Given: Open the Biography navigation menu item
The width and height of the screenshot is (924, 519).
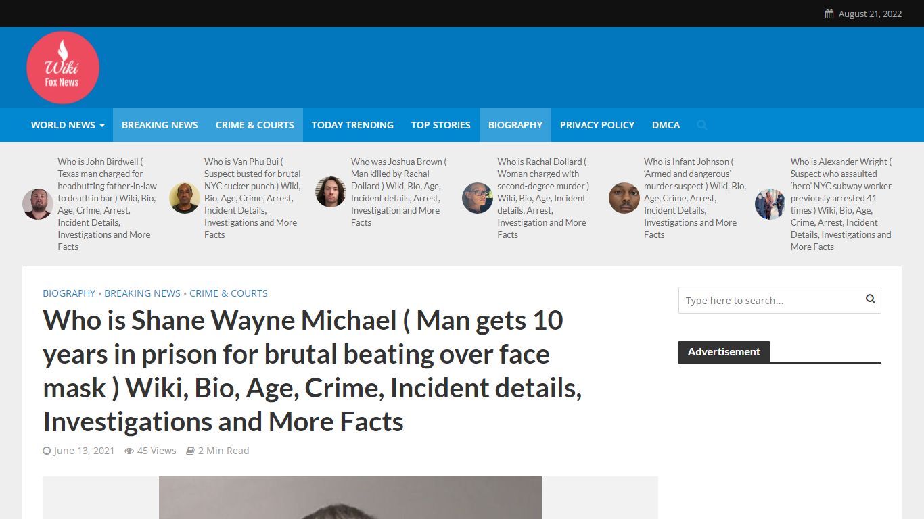Looking at the screenshot, I should pos(515,125).
